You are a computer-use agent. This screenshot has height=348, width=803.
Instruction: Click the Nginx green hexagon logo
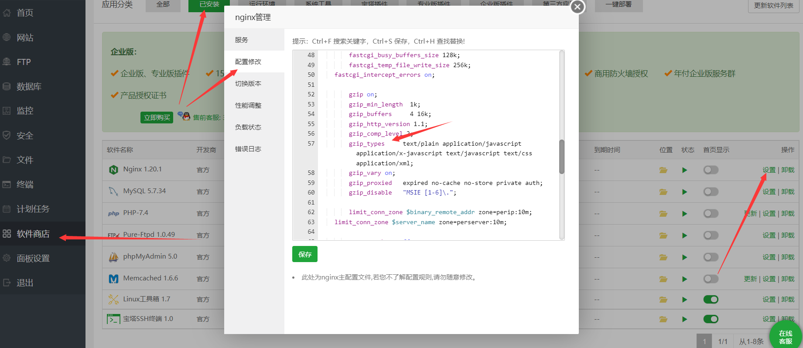click(113, 170)
